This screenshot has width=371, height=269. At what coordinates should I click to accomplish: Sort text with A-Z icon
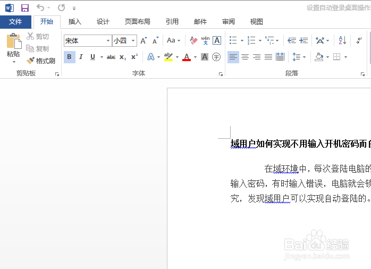[342, 40]
